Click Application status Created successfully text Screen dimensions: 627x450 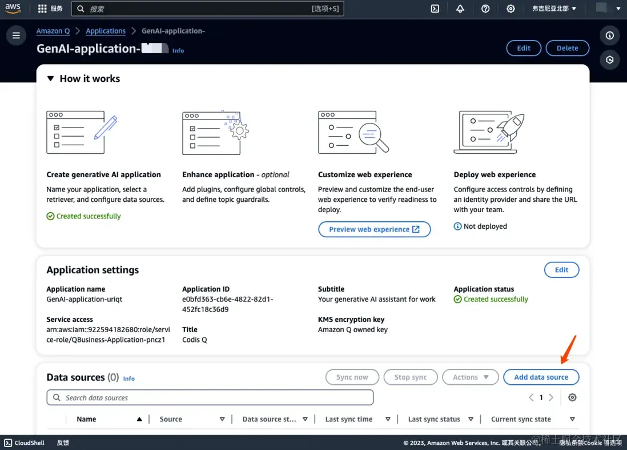click(x=496, y=299)
